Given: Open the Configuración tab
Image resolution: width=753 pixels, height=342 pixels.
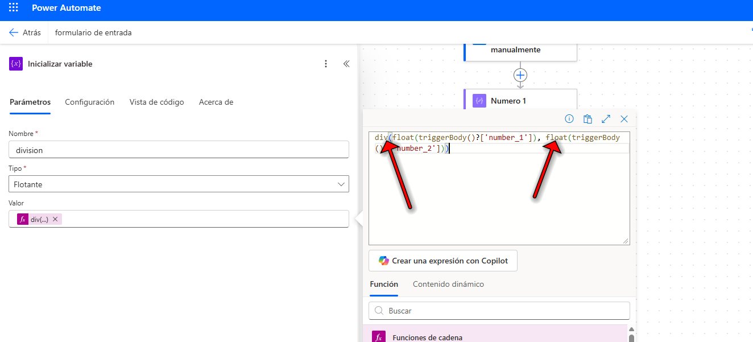Looking at the screenshot, I should tap(90, 102).
